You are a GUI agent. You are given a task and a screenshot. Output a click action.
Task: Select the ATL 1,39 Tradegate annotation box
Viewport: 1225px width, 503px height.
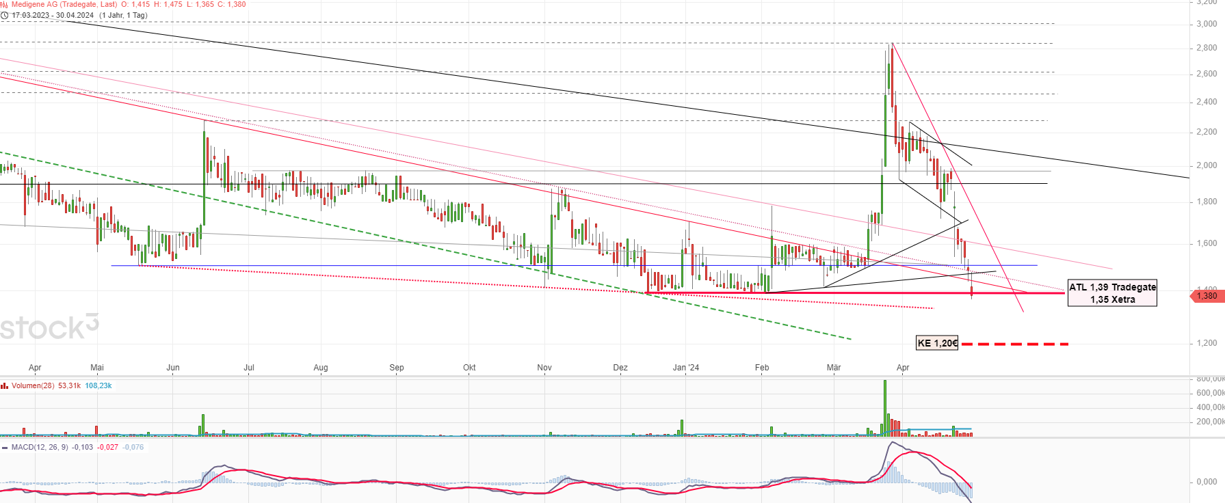pyautogui.click(x=1112, y=293)
